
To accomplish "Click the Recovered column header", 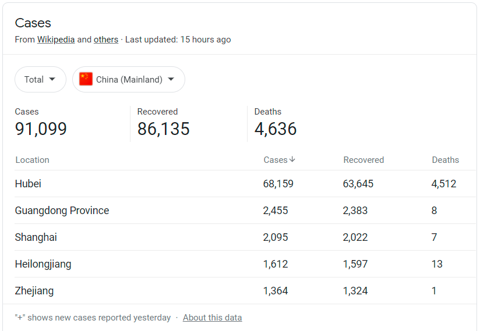I will coord(363,160).
